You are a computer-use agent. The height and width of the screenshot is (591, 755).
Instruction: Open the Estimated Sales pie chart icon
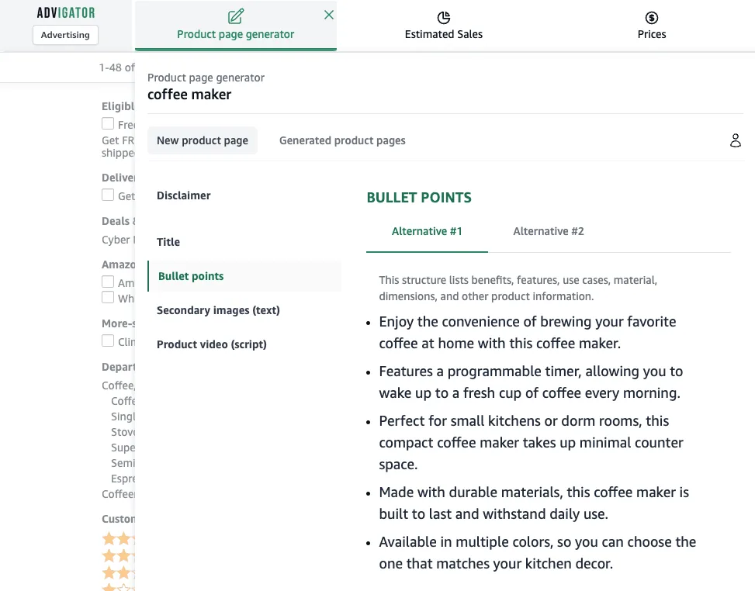tap(444, 18)
